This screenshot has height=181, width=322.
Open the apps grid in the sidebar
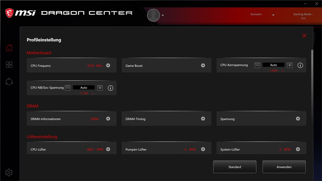tap(9, 65)
